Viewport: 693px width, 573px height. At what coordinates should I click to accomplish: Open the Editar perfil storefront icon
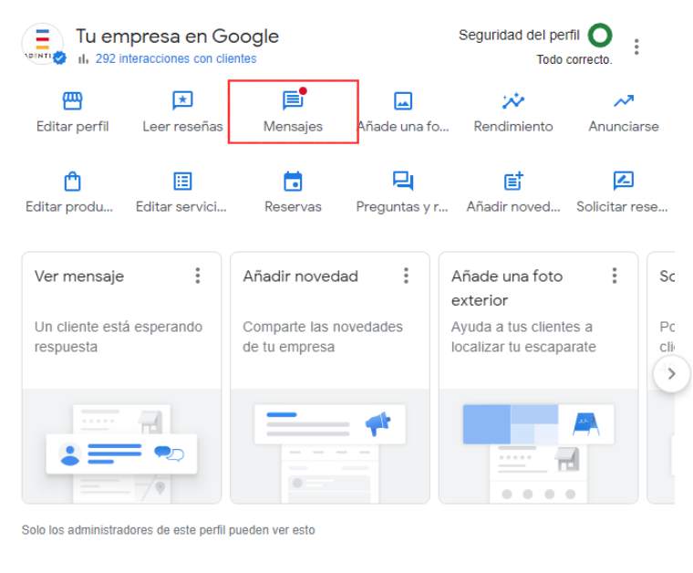(72, 100)
